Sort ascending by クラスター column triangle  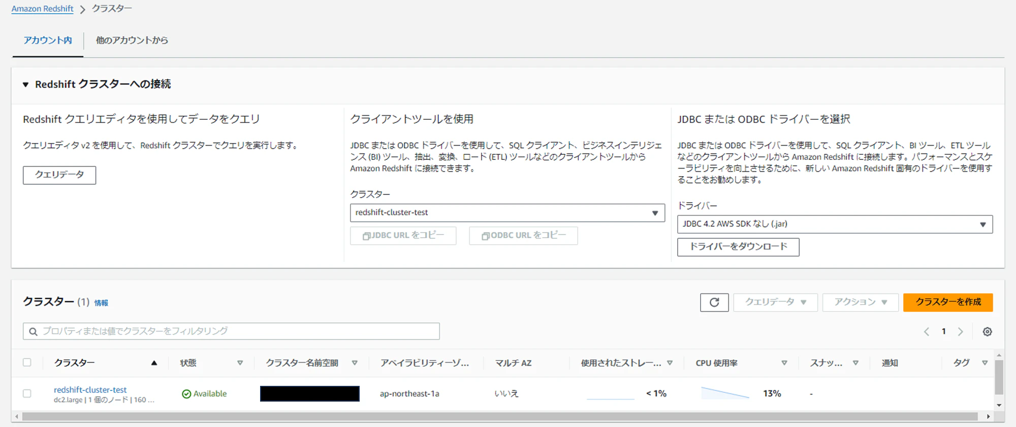click(154, 363)
